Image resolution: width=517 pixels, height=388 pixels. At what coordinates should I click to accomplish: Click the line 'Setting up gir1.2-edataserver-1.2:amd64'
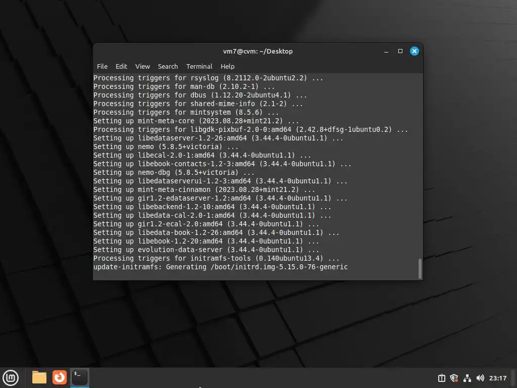(220, 198)
